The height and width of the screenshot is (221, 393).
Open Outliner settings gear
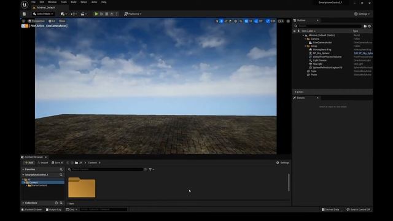(370, 26)
